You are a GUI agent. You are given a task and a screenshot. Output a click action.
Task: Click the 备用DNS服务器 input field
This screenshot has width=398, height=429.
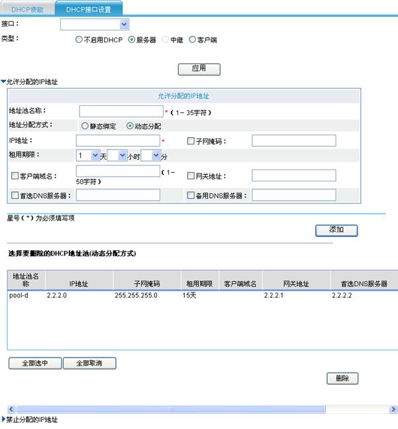coord(294,195)
